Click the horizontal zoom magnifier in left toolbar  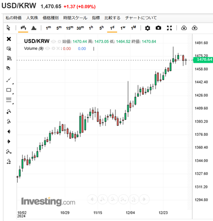pos(9,151)
